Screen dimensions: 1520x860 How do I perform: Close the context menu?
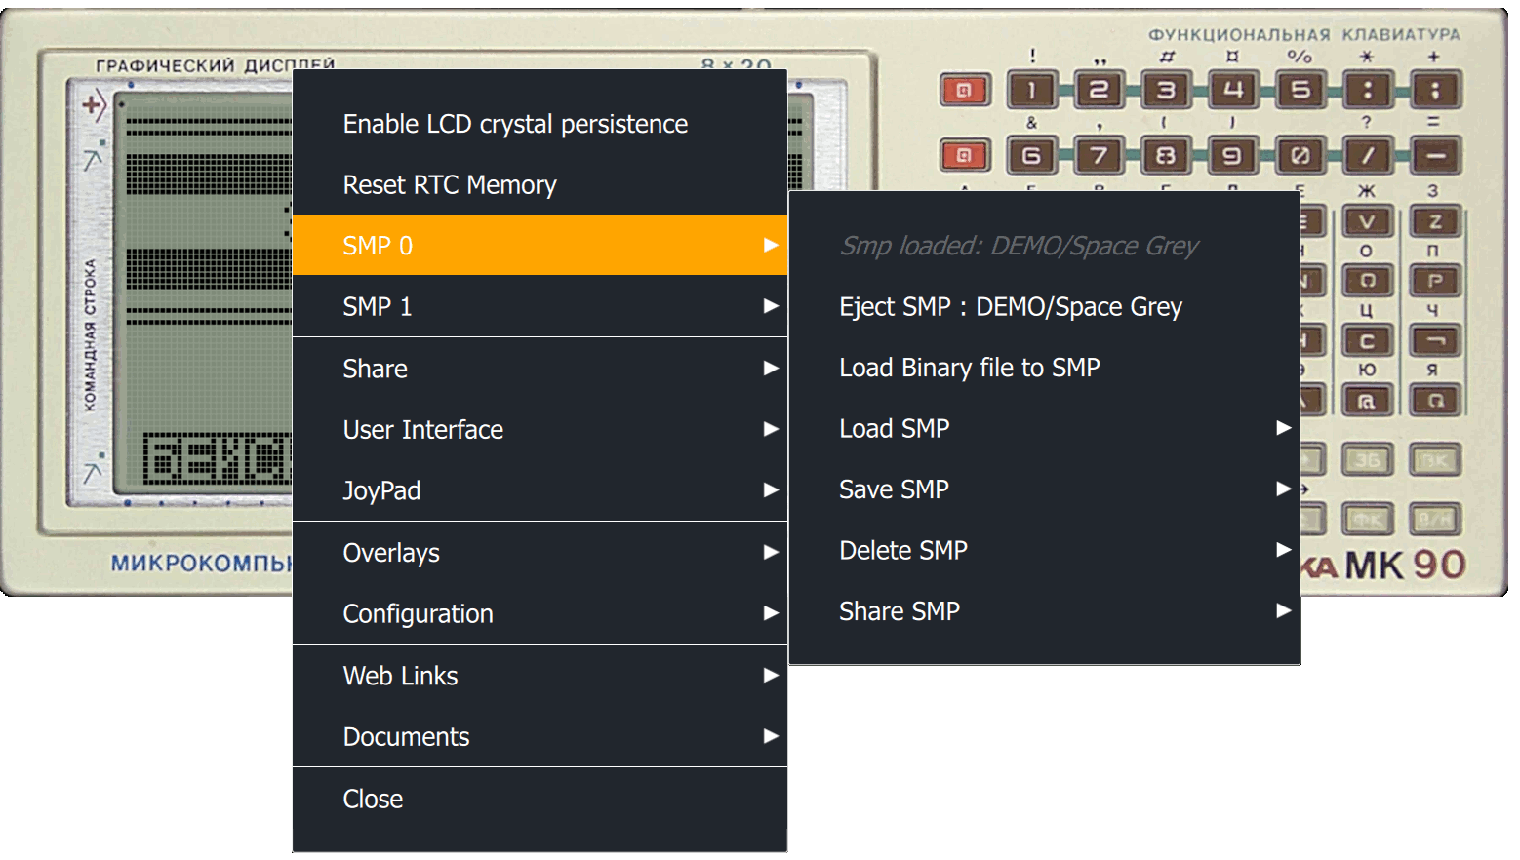point(373,799)
